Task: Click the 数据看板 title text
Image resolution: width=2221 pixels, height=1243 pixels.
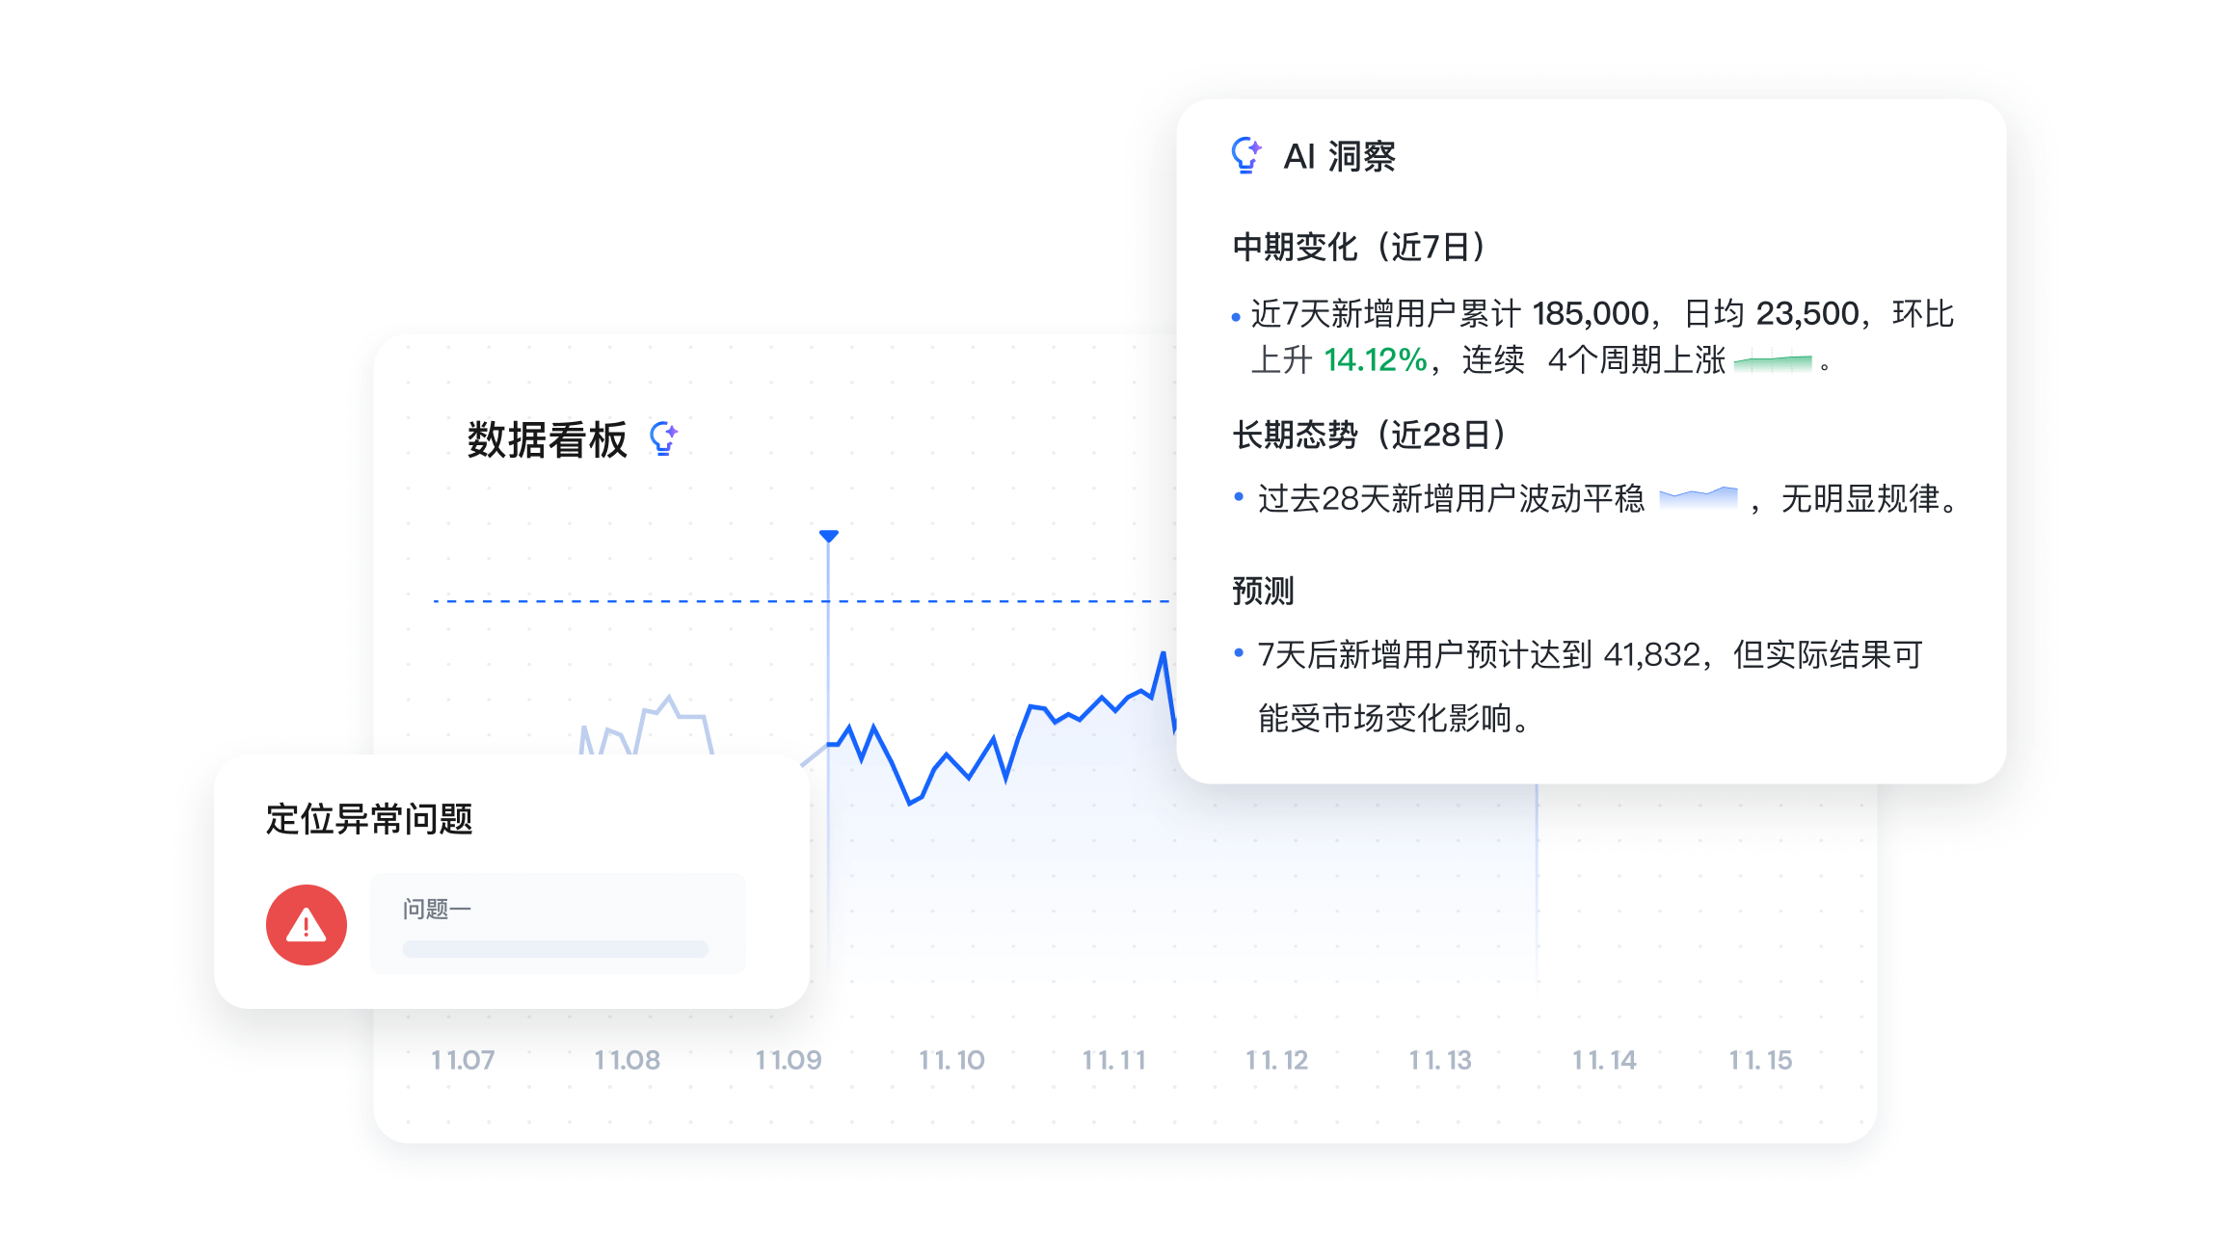Action: (x=547, y=439)
